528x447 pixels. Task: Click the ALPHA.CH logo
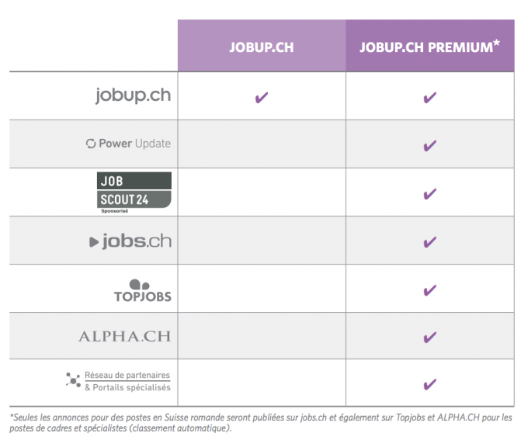click(125, 336)
